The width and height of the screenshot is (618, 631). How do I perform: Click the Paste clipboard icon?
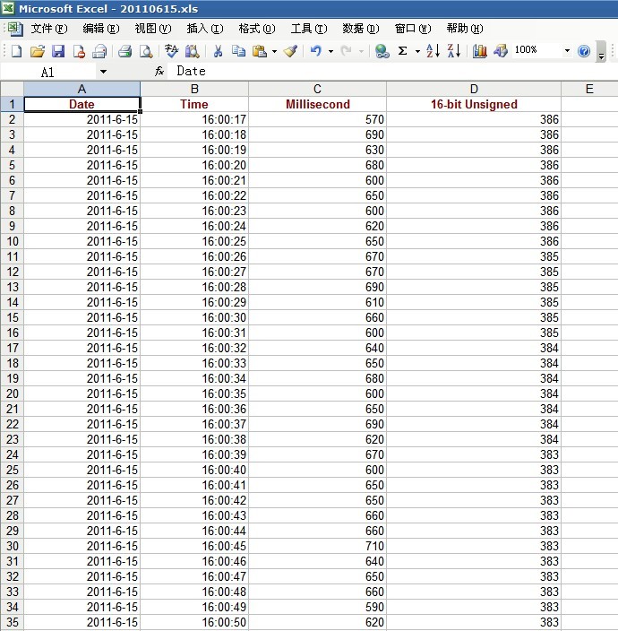[260, 51]
